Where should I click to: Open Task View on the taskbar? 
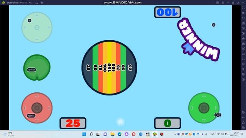point(98,134)
